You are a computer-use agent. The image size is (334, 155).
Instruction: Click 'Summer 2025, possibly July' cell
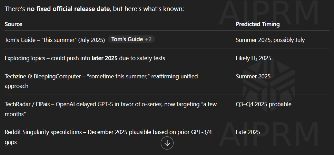click(x=270, y=40)
